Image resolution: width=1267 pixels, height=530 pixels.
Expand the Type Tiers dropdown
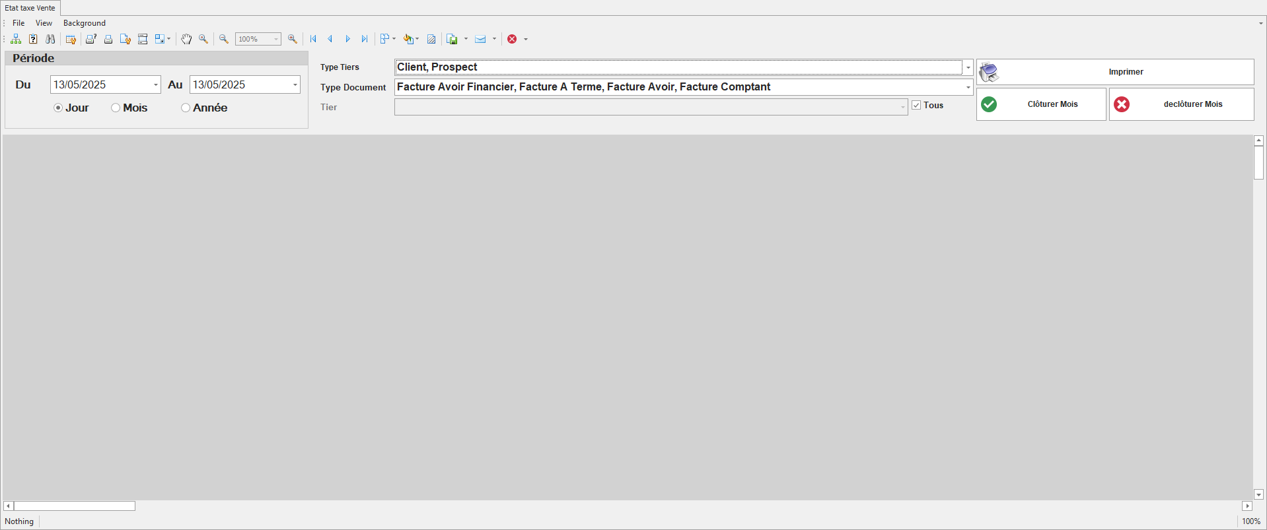(x=968, y=67)
